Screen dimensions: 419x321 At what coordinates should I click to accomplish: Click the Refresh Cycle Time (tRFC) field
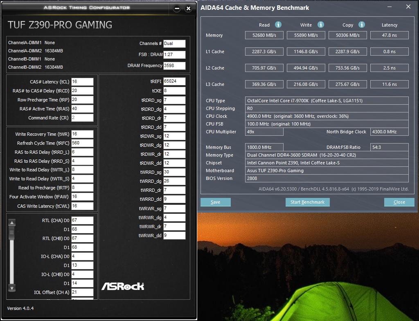(82, 143)
